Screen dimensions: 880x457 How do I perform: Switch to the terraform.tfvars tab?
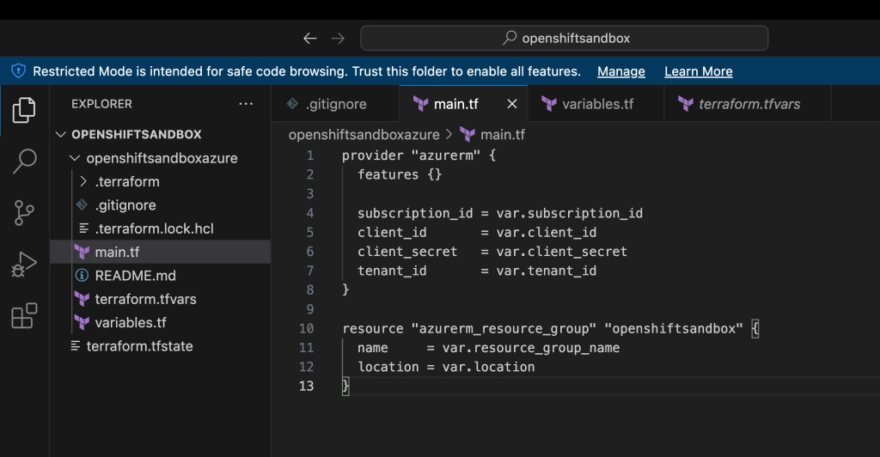click(x=748, y=104)
